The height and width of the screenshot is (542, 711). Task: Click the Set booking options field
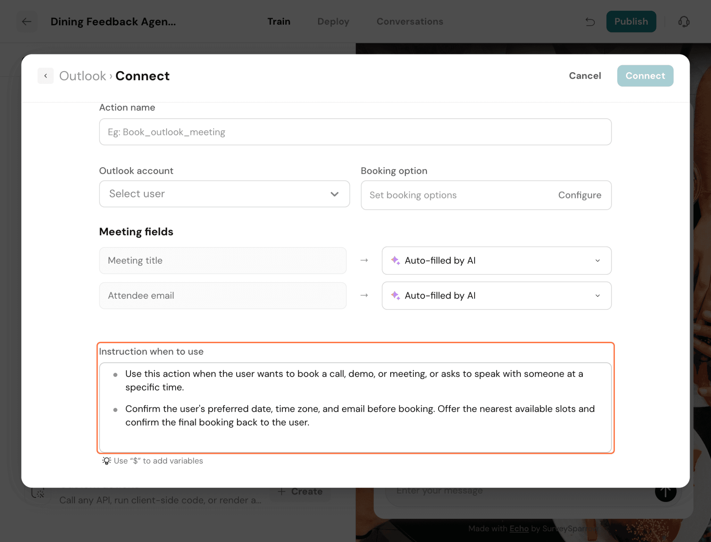pos(486,195)
